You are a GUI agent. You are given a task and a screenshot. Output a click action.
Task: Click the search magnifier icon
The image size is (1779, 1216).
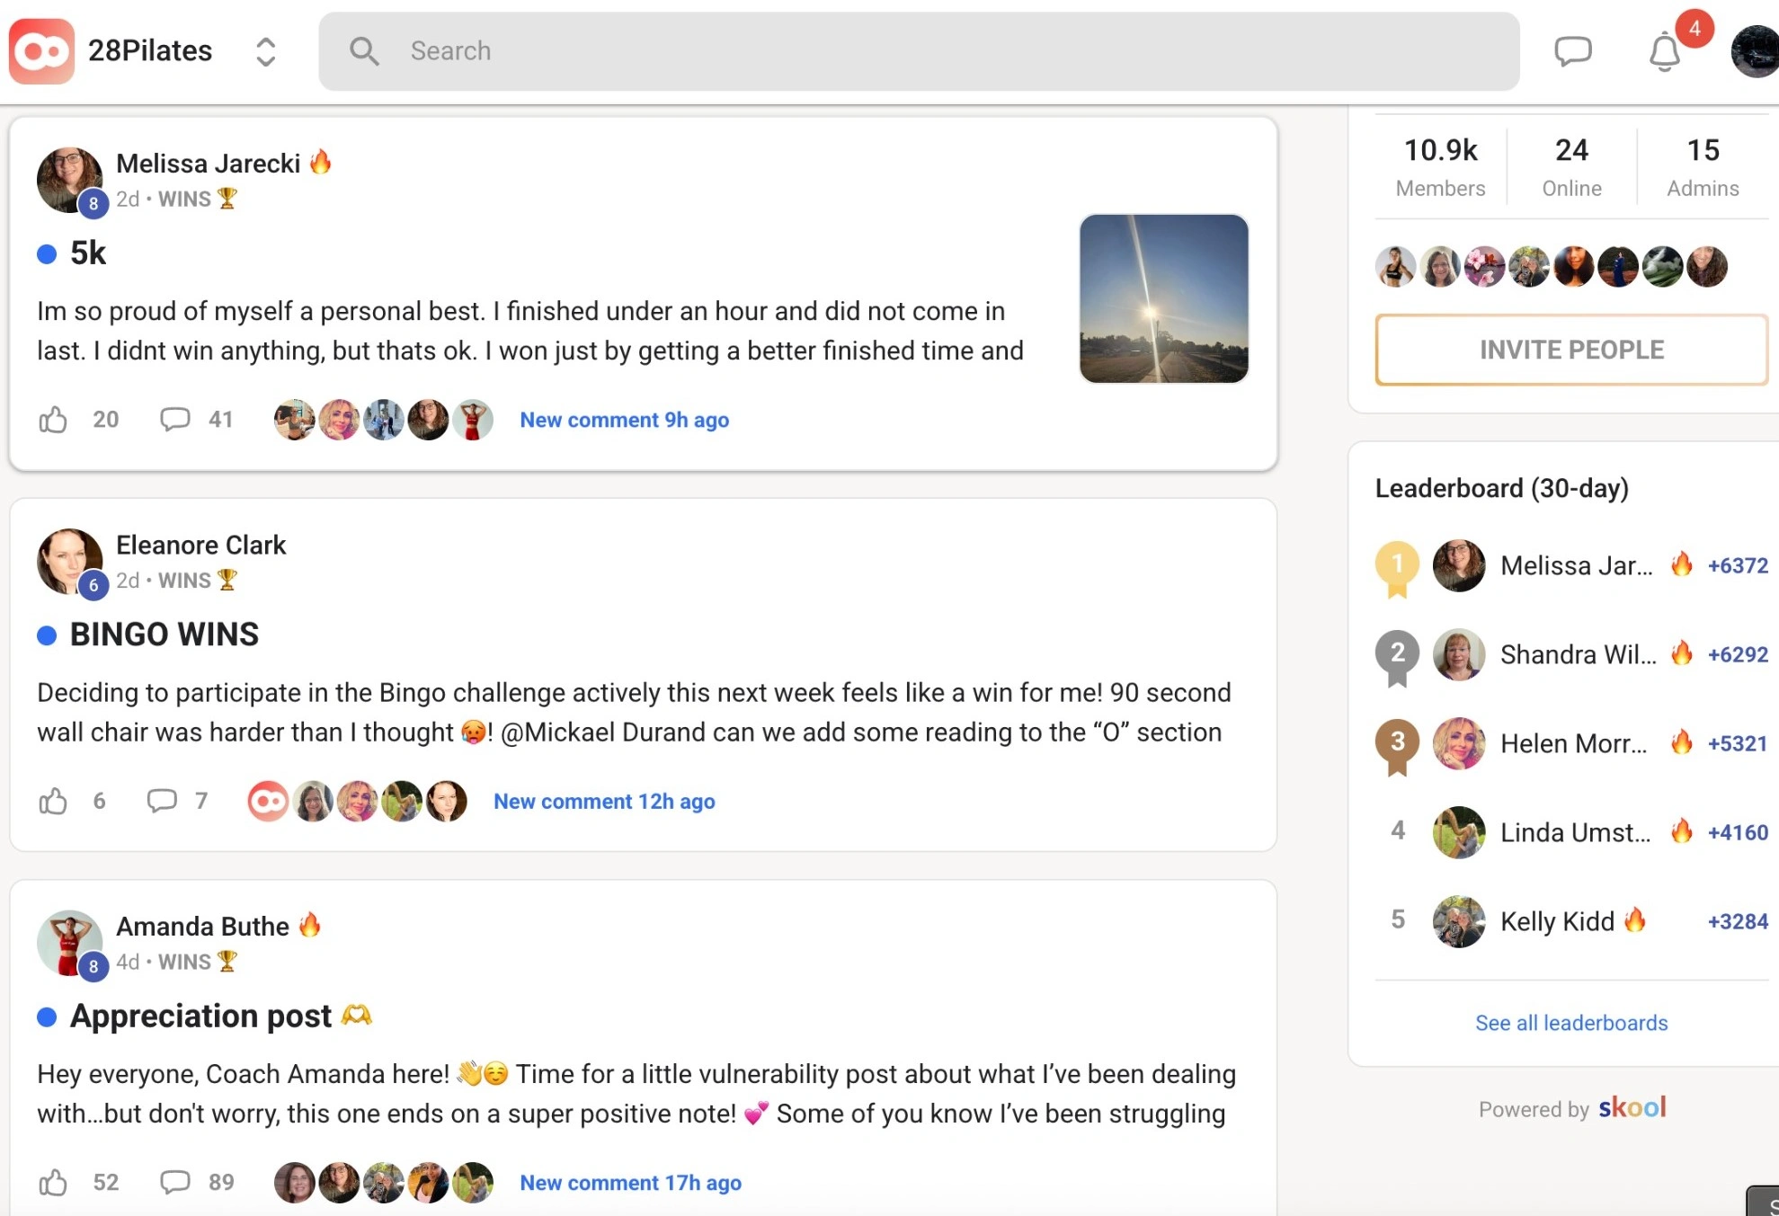point(364,51)
